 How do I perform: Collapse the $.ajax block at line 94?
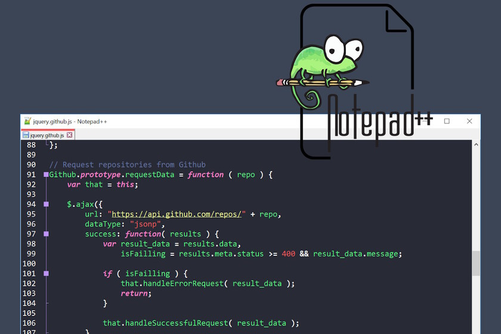point(46,205)
